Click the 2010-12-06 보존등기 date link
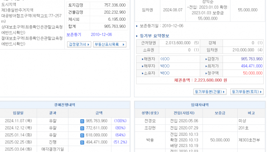Image resolution: width=267 pixels, height=152 pixels. [x=101, y=35]
